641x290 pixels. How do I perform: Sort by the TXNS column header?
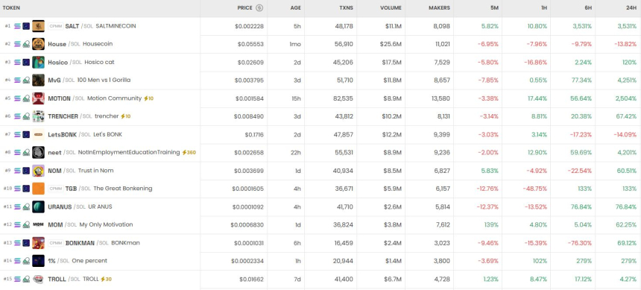click(347, 7)
